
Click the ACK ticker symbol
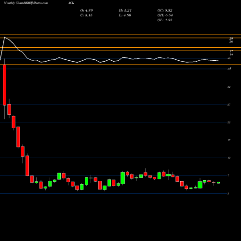pyautogui.click(x=71, y=3)
